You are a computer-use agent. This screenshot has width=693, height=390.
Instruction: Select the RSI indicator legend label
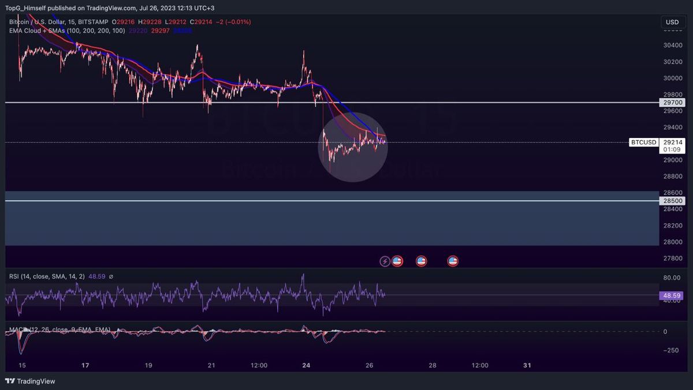pos(46,277)
